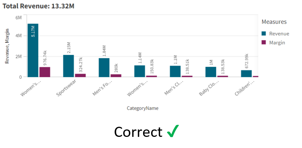The height and width of the screenshot is (148, 302).
Task: Click the Measures legend heading
Action: (x=274, y=22)
